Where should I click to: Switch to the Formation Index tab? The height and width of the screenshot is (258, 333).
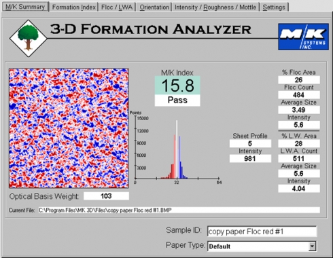74,7
